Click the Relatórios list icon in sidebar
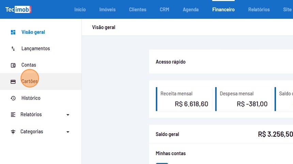This screenshot has width=293, height=164. [x=13, y=115]
